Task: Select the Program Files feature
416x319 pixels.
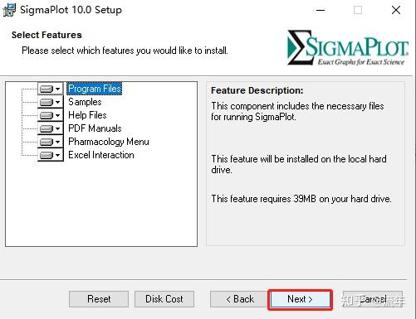Action: 95,89
